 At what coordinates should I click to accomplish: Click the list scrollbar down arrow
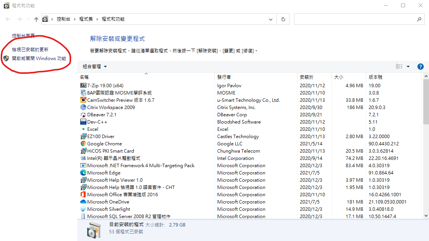tap(426, 216)
